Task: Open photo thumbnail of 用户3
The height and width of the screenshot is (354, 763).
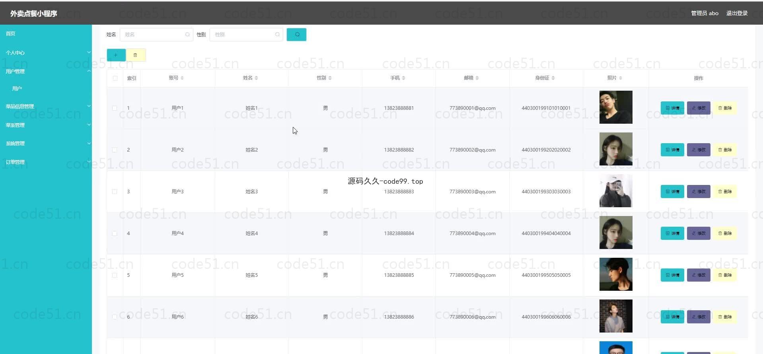Action: pyautogui.click(x=616, y=191)
